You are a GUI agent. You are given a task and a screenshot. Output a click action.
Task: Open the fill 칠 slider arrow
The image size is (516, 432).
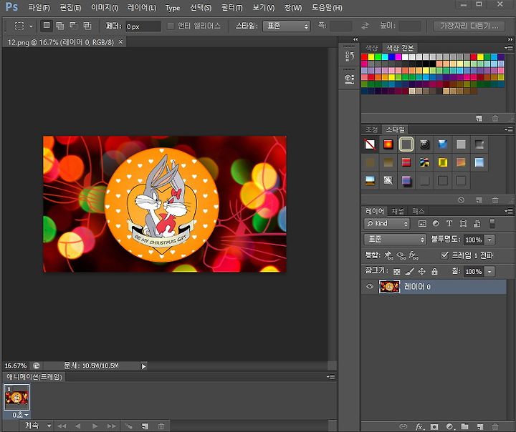[489, 272]
